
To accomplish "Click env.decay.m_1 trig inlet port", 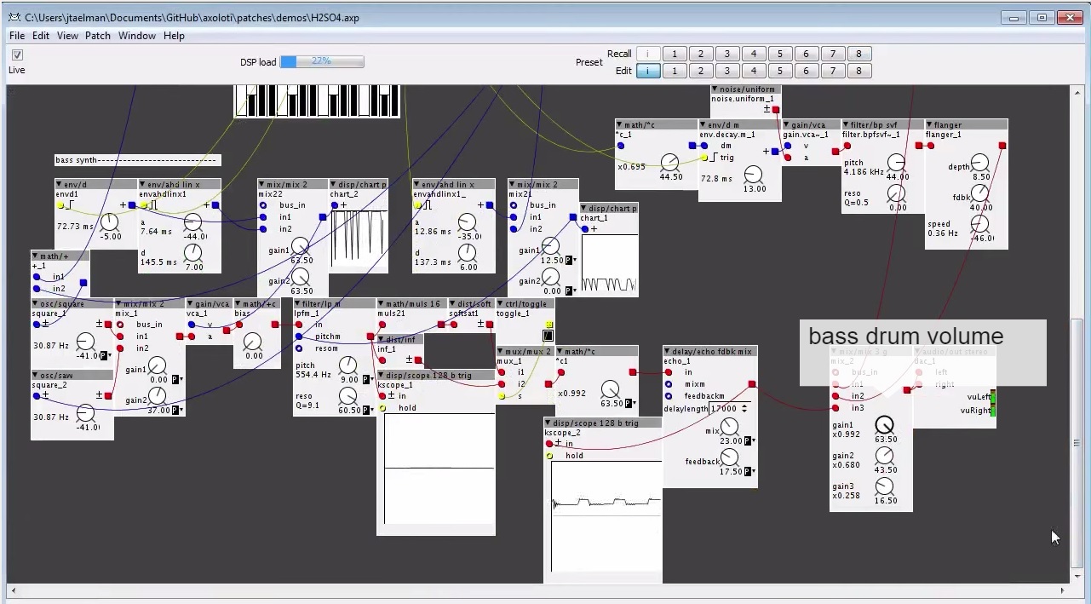I will [704, 158].
